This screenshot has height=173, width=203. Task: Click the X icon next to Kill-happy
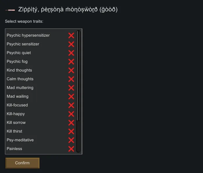pyautogui.click(x=71, y=114)
